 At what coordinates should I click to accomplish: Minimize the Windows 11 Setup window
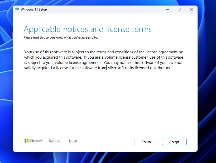(x=167, y=9)
